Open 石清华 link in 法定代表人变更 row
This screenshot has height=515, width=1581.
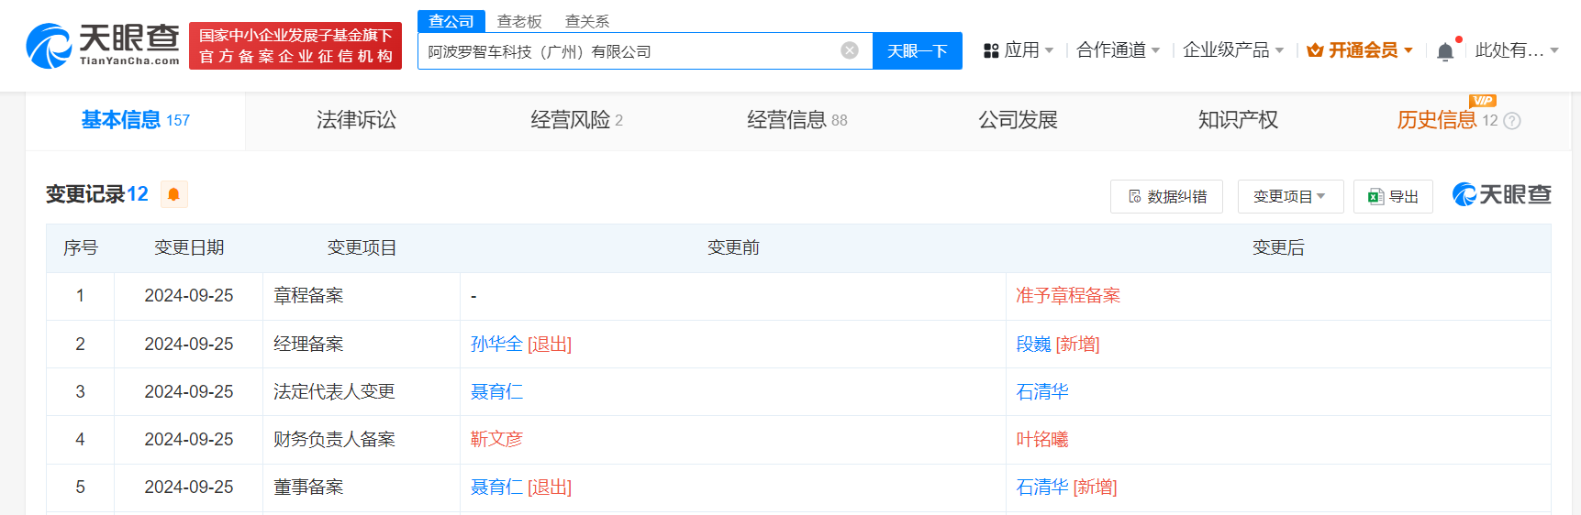pos(1042,391)
